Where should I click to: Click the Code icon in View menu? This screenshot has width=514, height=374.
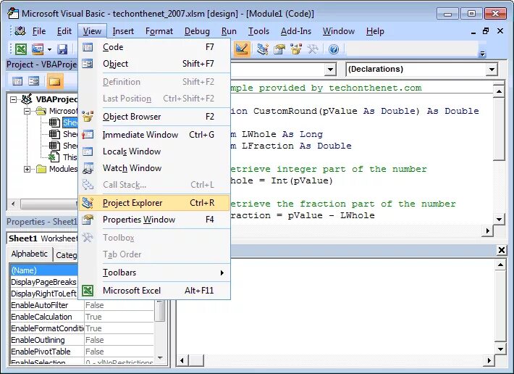point(88,47)
